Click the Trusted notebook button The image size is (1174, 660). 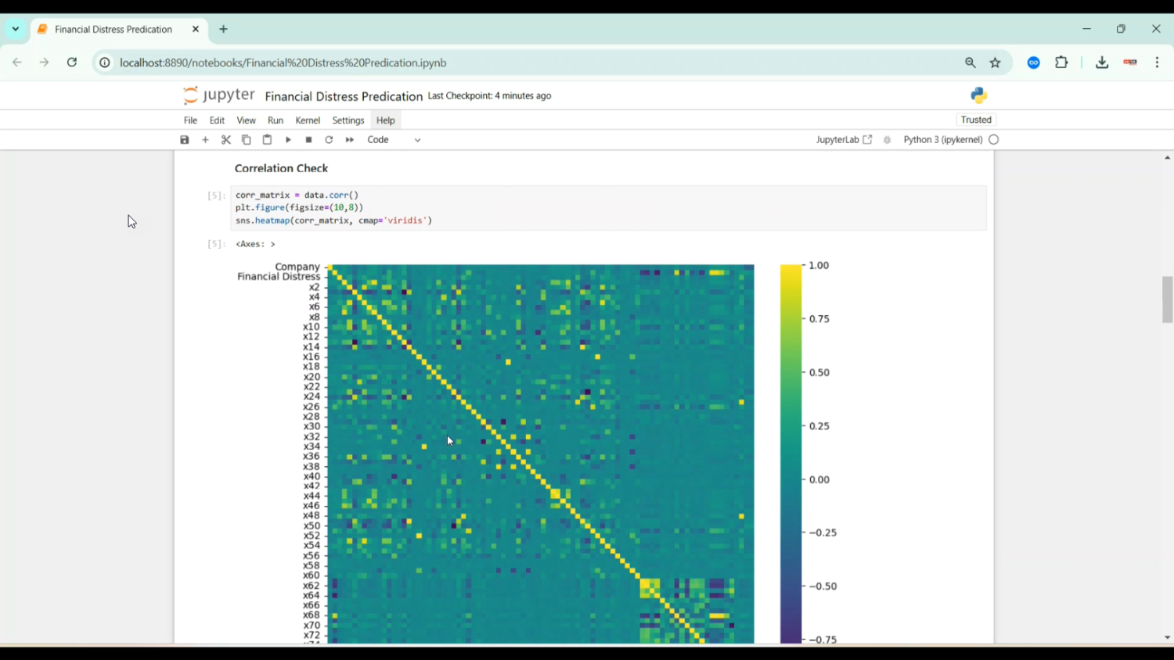click(x=976, y=120)
